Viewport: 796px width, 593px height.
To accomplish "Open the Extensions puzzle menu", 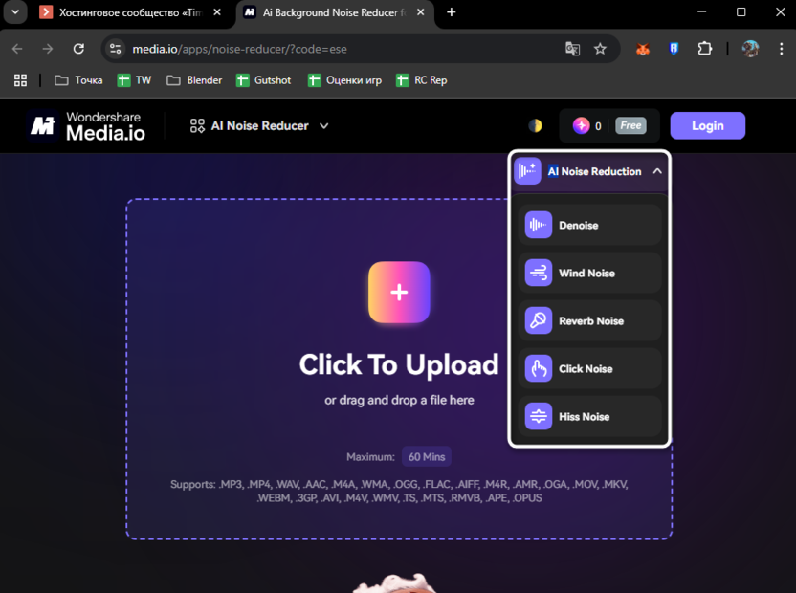I will pyautogui.click(x=704, y=49).
